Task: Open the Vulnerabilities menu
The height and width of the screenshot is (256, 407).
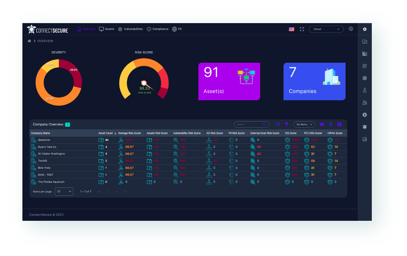Action: pyautogui.click(x=130, y=29)
